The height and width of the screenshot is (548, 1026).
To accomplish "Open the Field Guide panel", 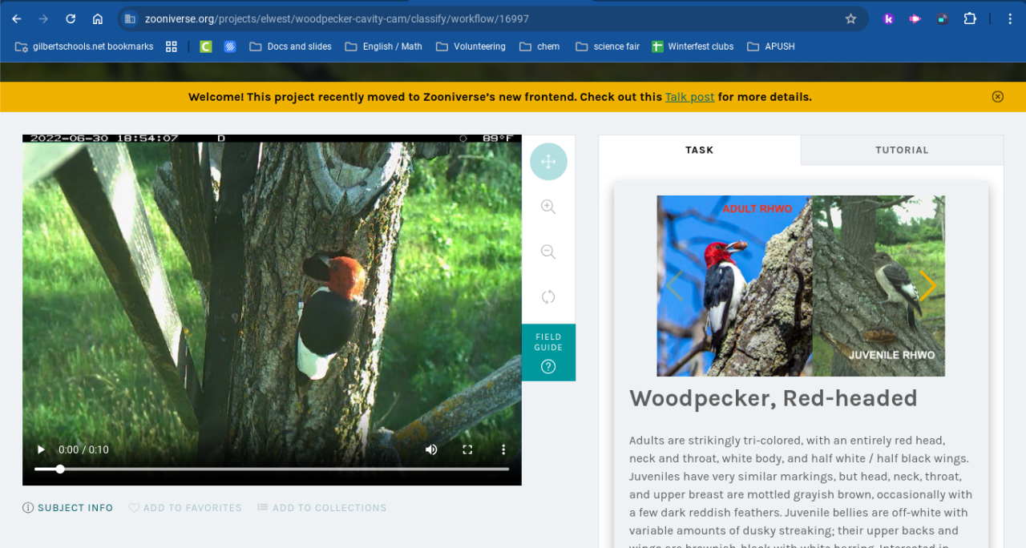I will coord(548,353).
